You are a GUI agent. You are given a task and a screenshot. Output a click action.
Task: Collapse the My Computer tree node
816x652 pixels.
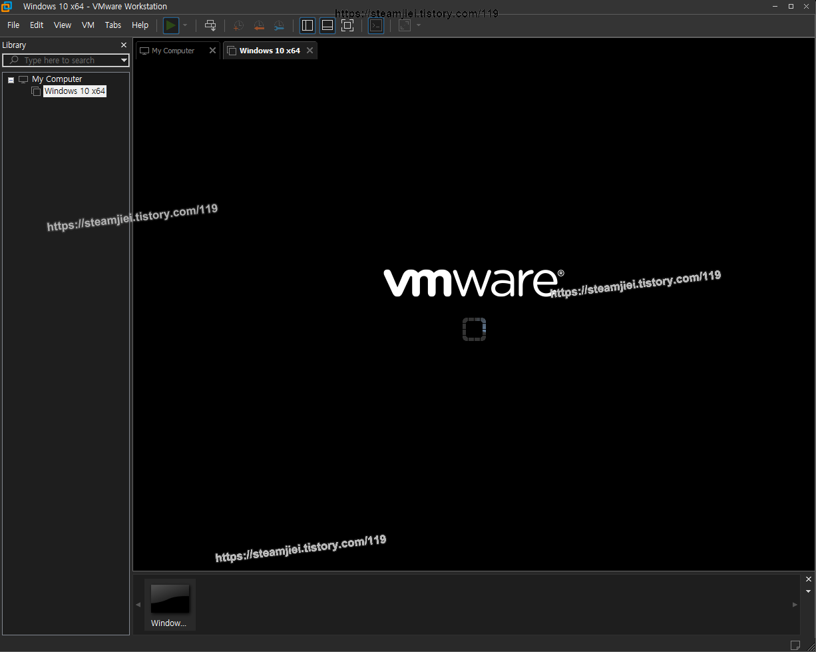click(10, 79)
